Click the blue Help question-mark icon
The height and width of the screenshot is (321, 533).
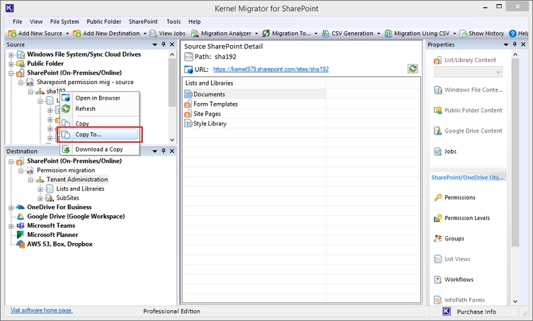512,33
